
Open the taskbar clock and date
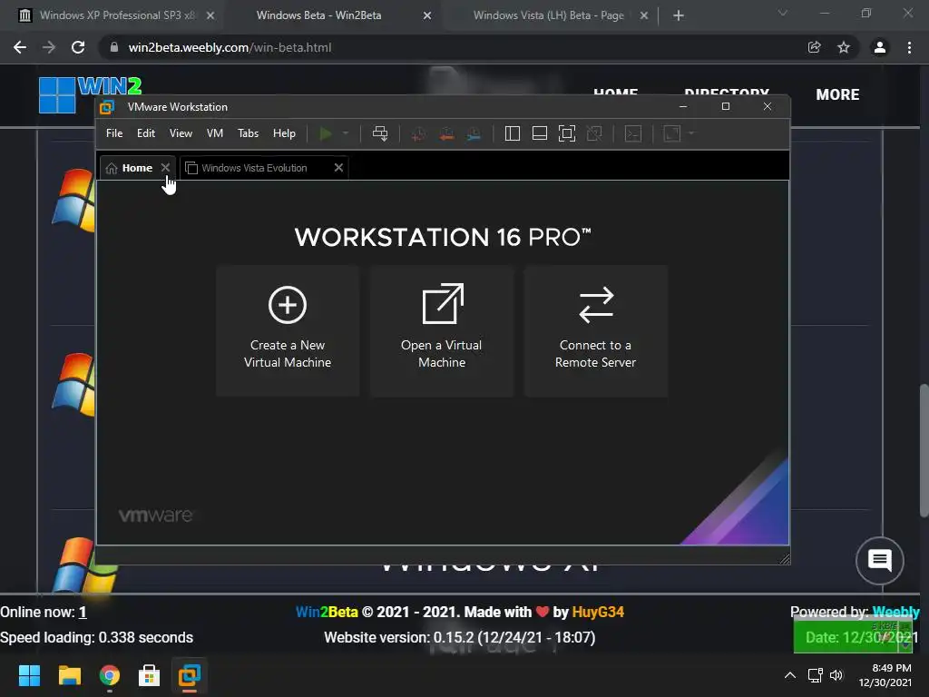pos(885,675)
